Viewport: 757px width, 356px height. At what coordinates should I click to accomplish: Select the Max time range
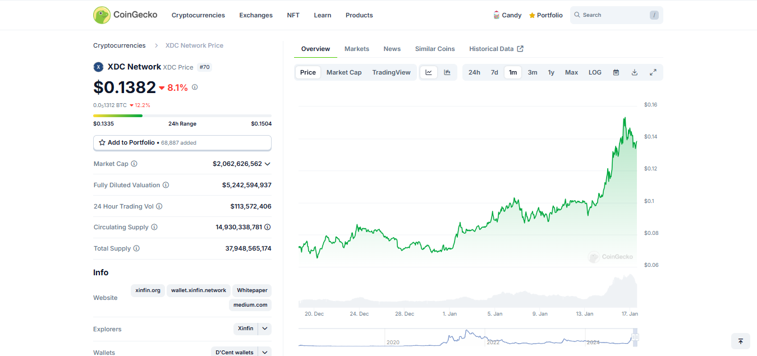(x=571, y=72)
